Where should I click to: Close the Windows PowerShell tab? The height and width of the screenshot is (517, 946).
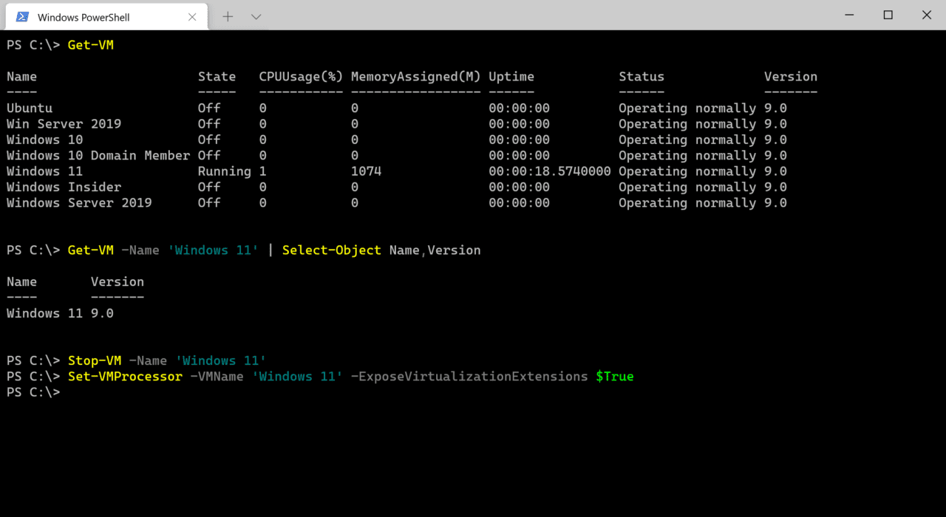point(192,16)
